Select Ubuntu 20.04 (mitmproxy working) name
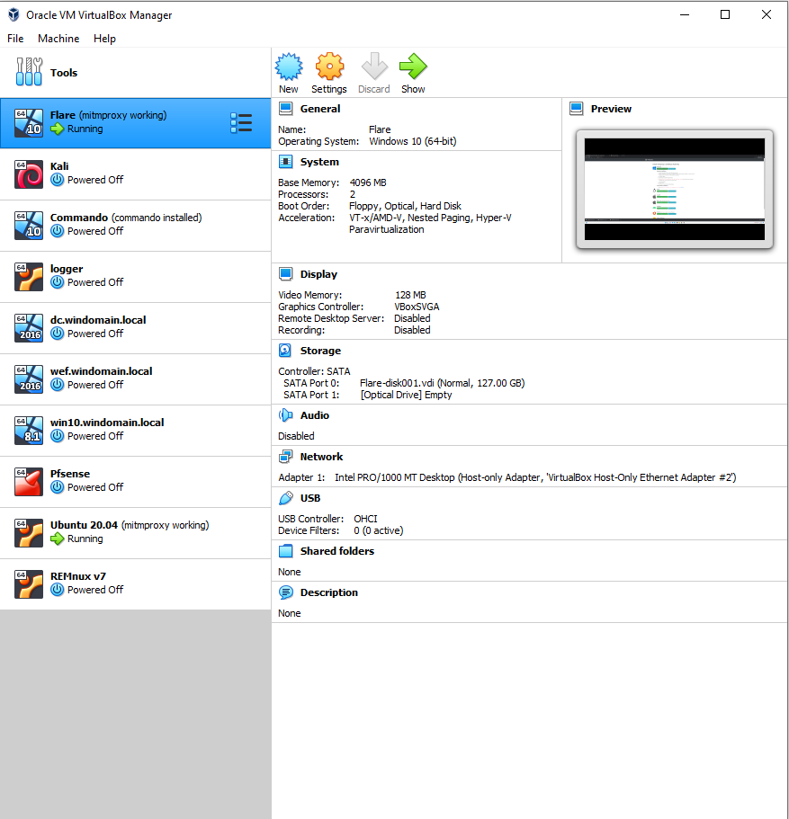 pos(130,525)
